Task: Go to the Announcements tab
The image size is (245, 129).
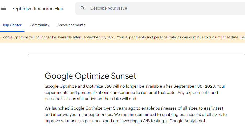Action: (71, 25)
